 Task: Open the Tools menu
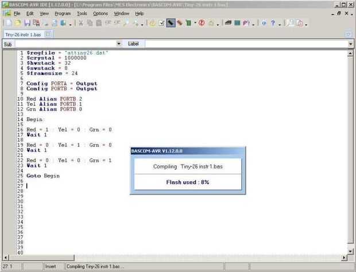pos(82,14)
